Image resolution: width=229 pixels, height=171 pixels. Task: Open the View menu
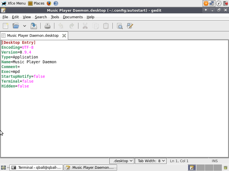point(27,17)
